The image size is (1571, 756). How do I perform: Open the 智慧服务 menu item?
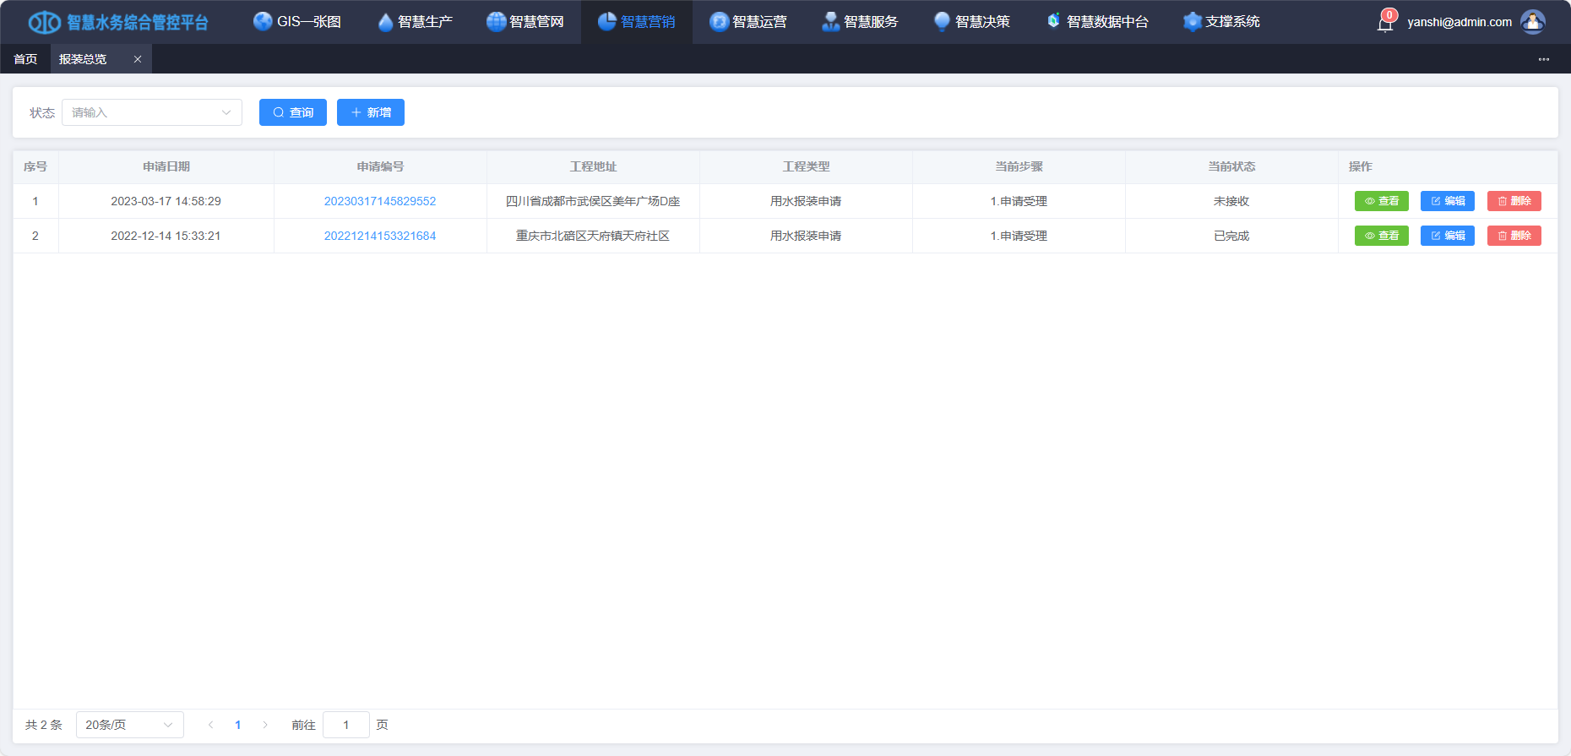(860, 22)
